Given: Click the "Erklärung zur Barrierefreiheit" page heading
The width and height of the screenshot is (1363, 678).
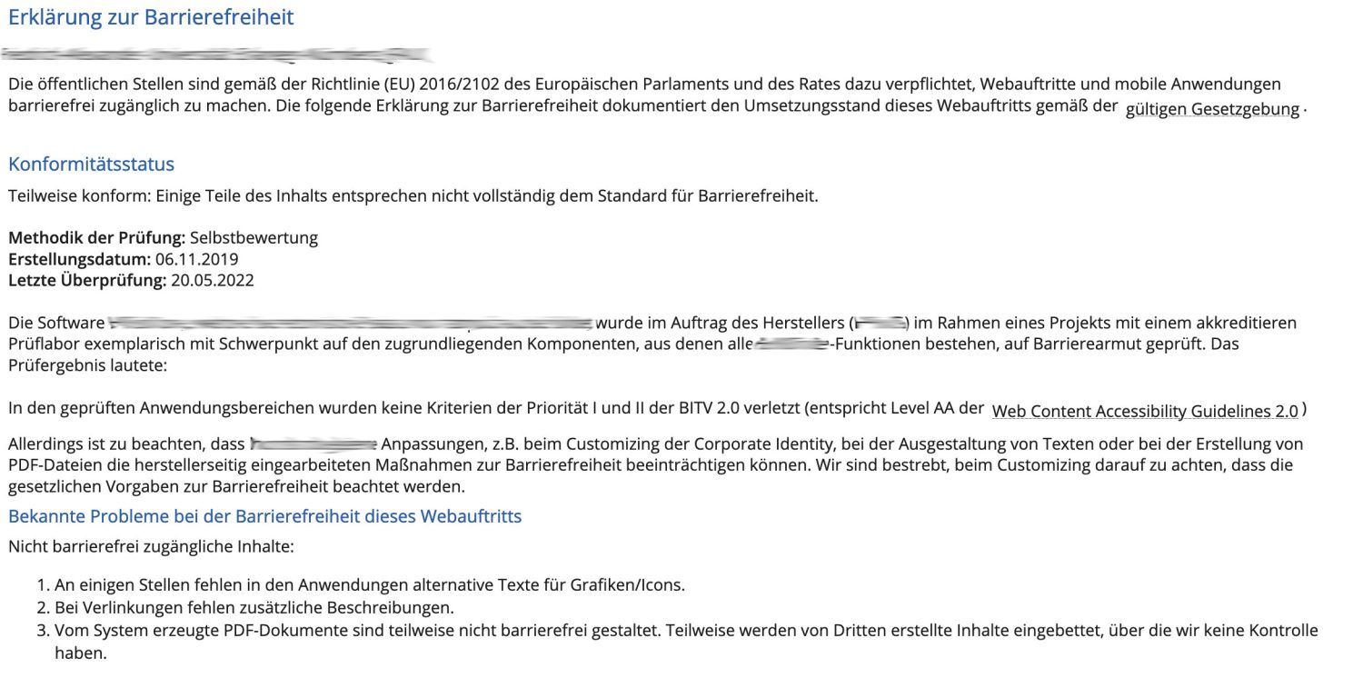Looking at the screenshot, I should coord(151,17).
